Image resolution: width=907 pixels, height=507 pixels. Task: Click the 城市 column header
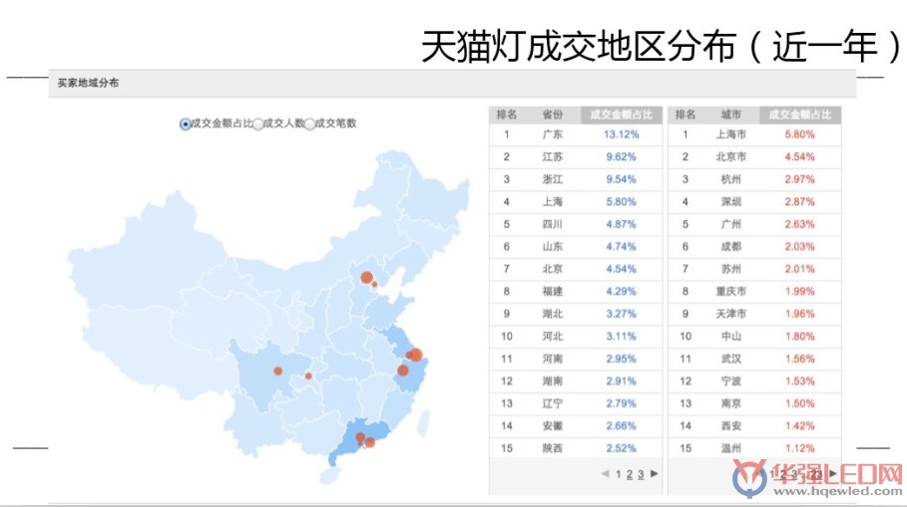[x=730, y=115]
